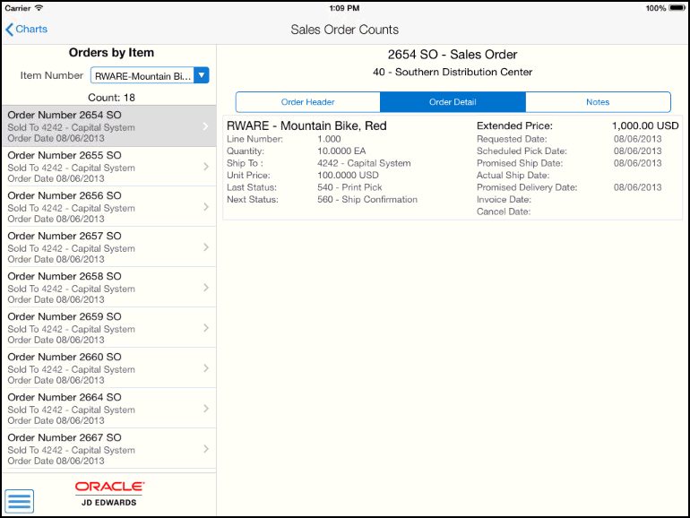690x518 pixels.
Task: Click the chevron on order 2664 row
Action: [x=206, y=409]
